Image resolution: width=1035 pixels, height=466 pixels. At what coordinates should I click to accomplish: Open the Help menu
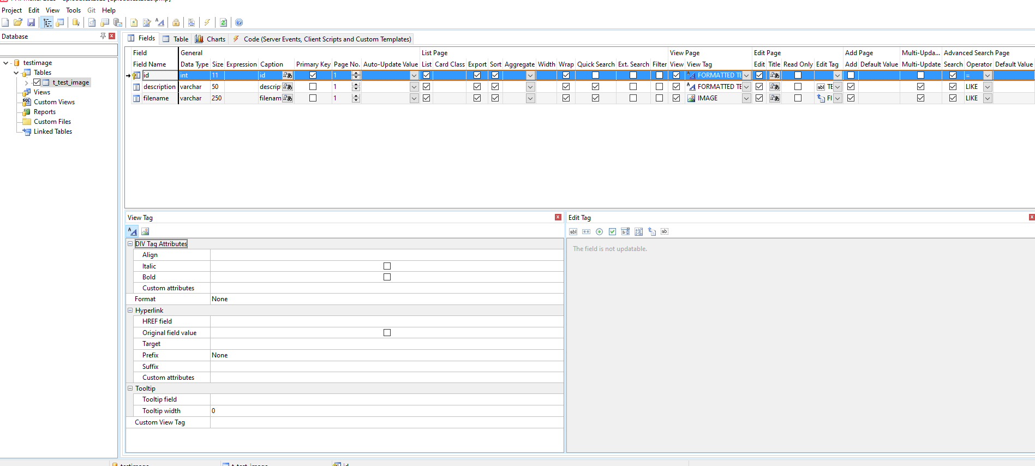[x=109, y=10]
